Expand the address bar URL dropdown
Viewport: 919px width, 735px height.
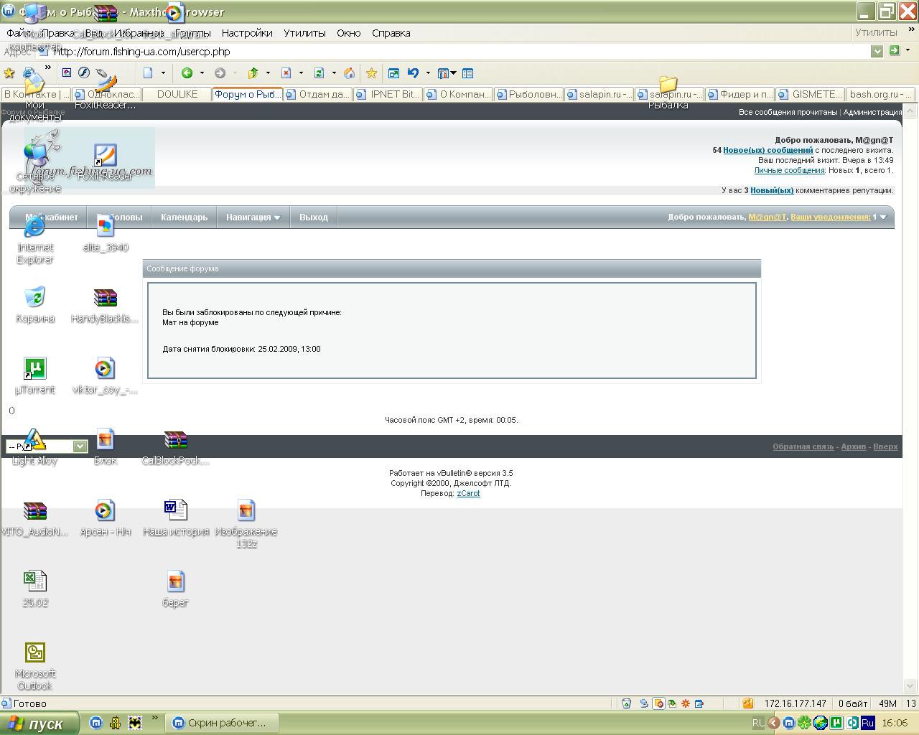pos(877,51)
